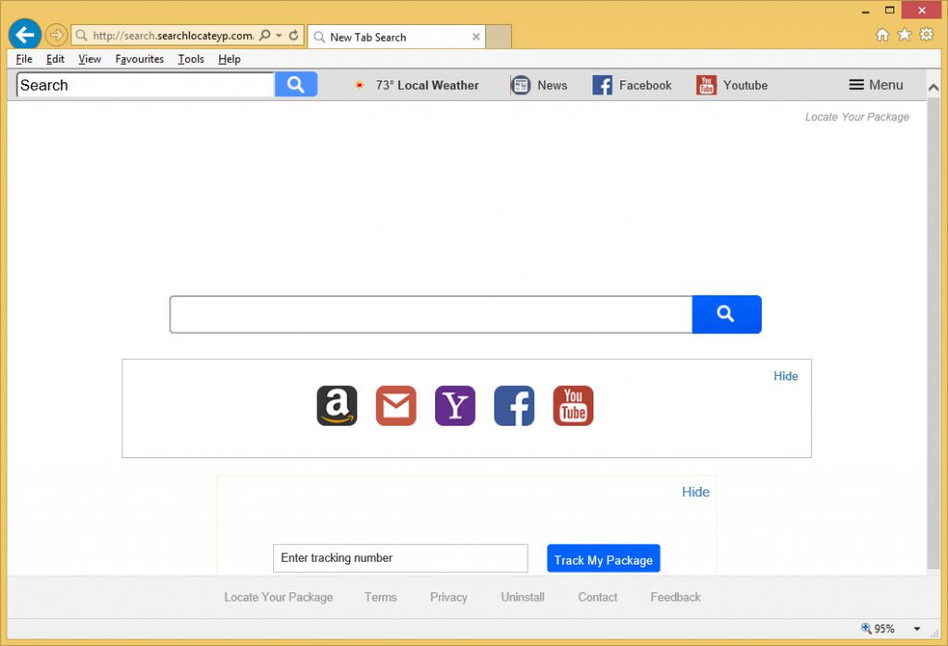948x646 pixels.
Task: Click the toolbar blue search button
Action: click(x=295, y=84)
